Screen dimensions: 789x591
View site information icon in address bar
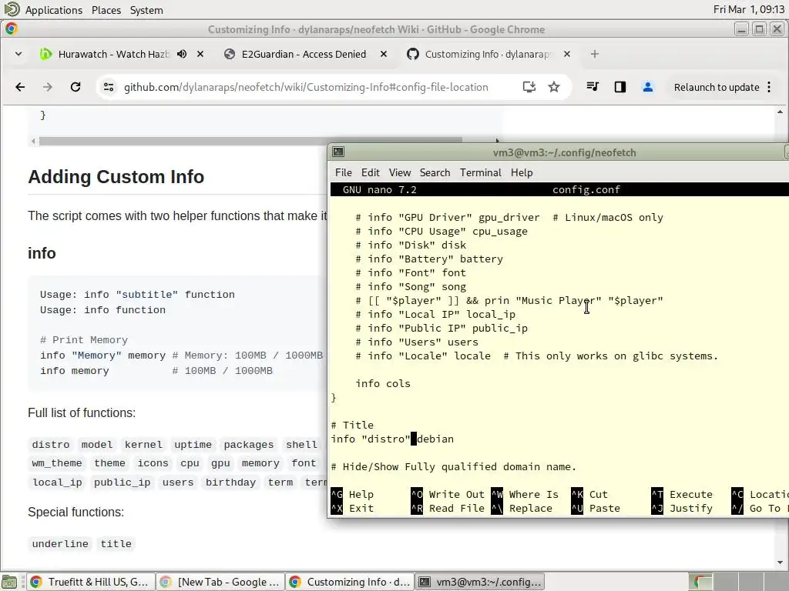click(x=109, y=87)
